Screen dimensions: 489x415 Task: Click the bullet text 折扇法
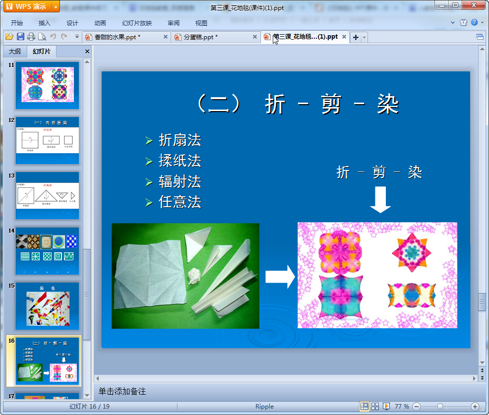(180, 140)
